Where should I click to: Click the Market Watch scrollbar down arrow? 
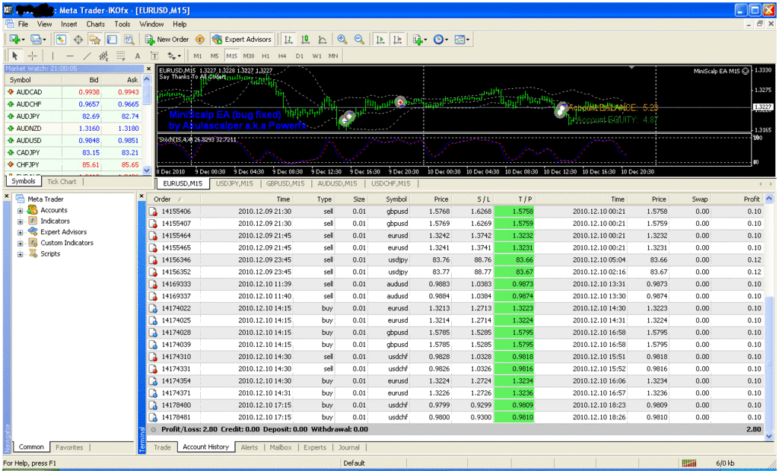coord(147,170)
